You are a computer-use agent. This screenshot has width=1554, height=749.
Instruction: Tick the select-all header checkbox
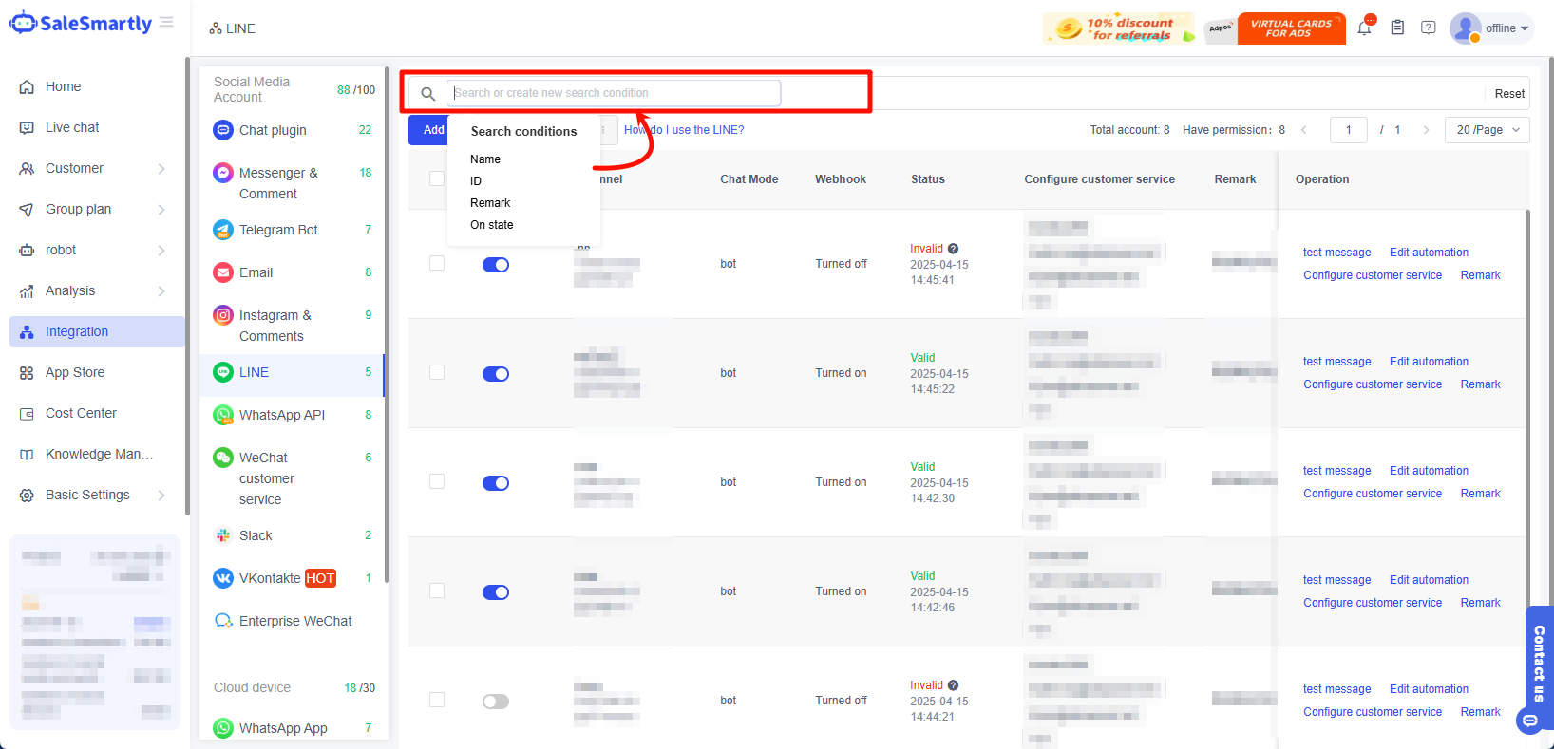point(437,178)
